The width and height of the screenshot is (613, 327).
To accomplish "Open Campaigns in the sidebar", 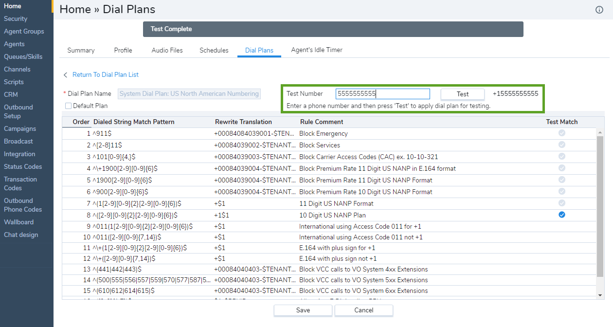I will point(20,128).
